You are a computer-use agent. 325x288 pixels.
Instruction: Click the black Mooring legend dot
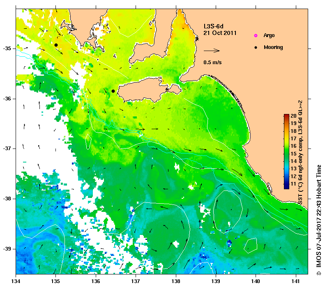pos(256,47)
